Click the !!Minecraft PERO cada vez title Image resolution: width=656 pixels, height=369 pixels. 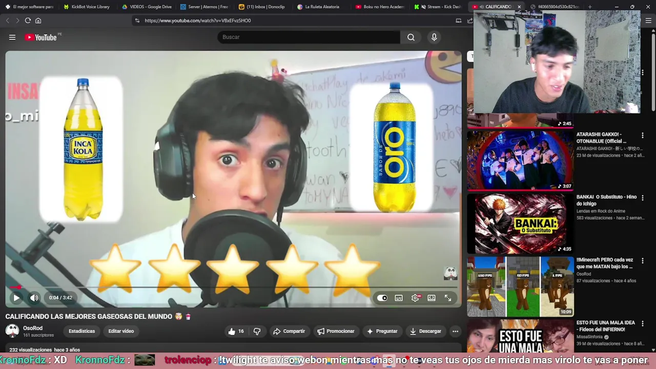pos(605,263)
